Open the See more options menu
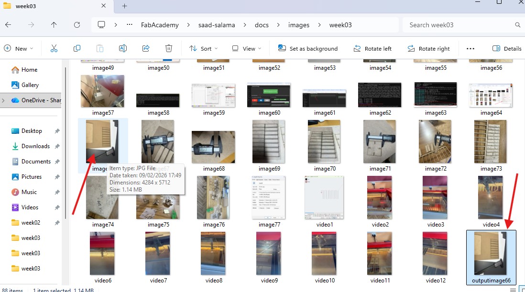The image size is (525, 292). tap(470, 48)
